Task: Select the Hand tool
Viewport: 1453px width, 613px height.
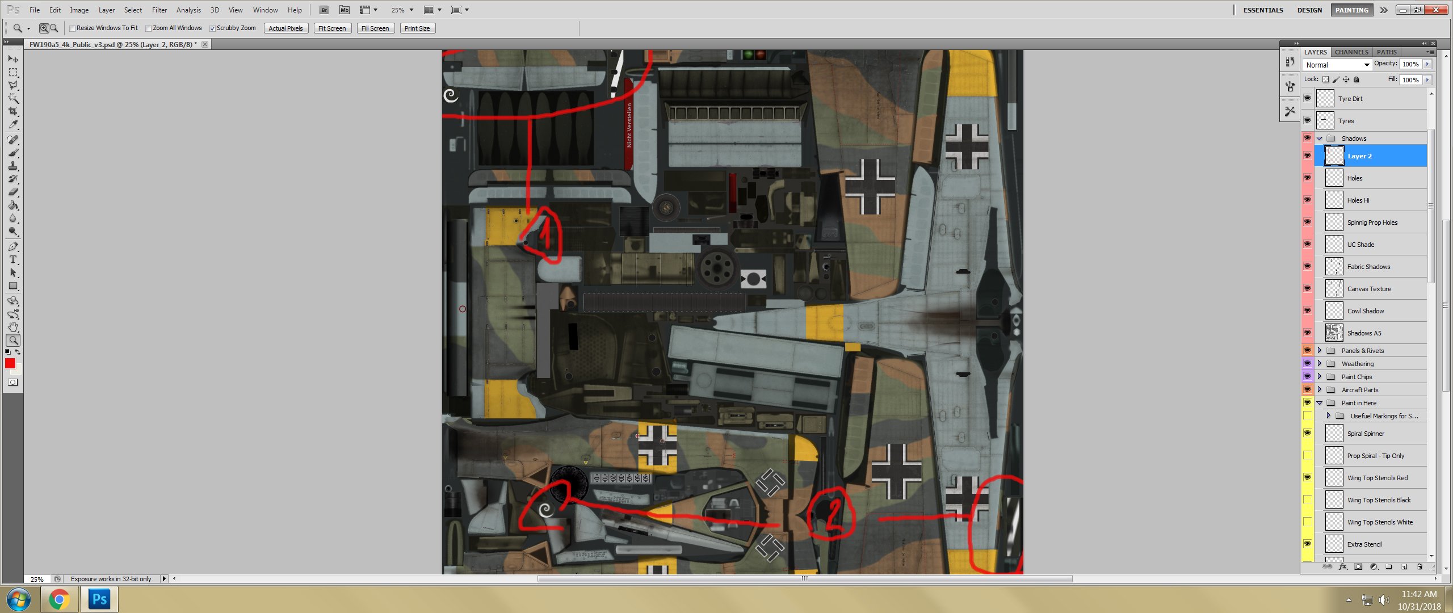Action: point(13,327)
